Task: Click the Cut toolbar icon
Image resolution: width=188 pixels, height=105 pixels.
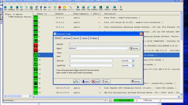Action: pos(17,8)
